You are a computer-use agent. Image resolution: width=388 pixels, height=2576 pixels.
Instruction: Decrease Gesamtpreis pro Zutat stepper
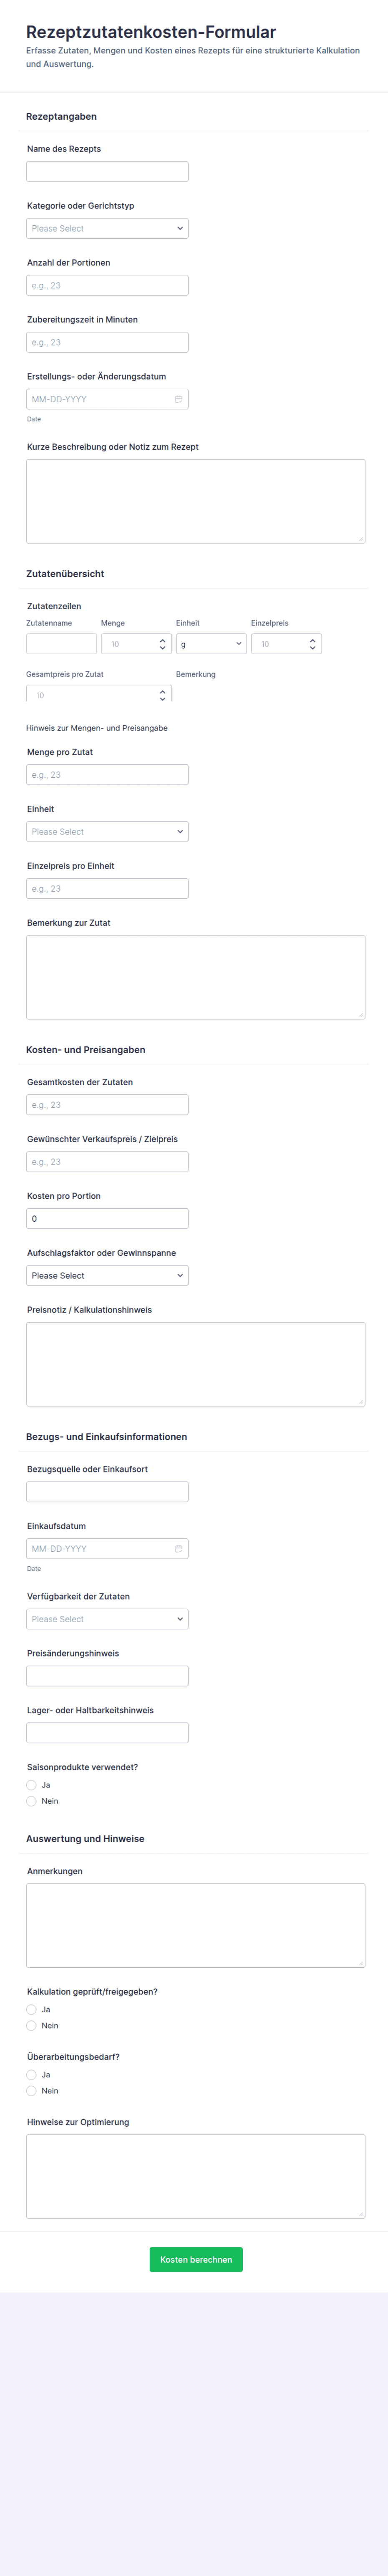click(x=162, y=698)
